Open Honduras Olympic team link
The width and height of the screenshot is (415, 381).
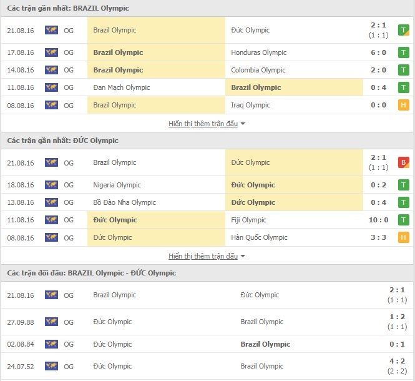tap(258, 52)
